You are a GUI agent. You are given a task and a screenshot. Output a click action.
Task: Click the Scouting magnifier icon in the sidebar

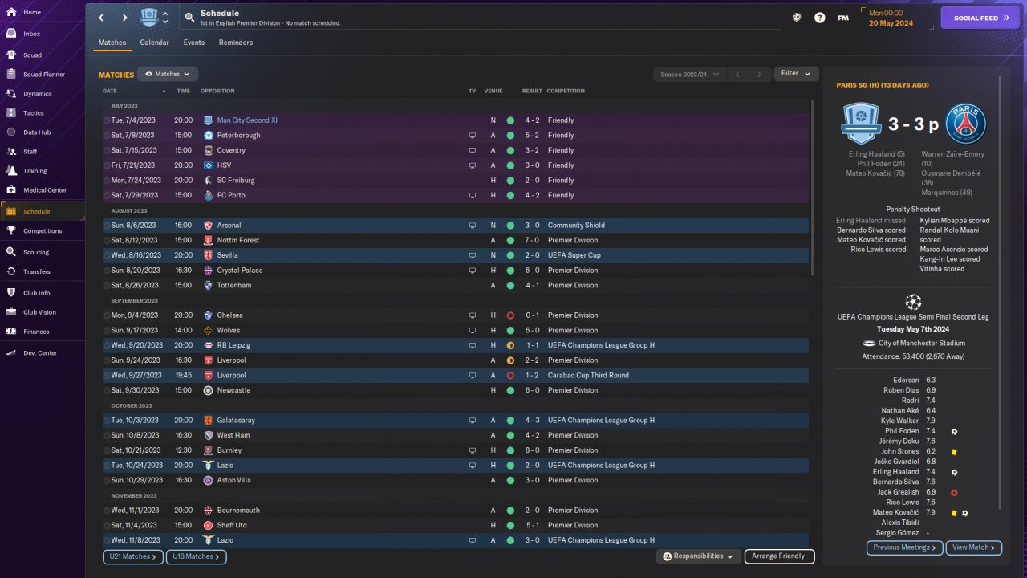pos(11,252)
